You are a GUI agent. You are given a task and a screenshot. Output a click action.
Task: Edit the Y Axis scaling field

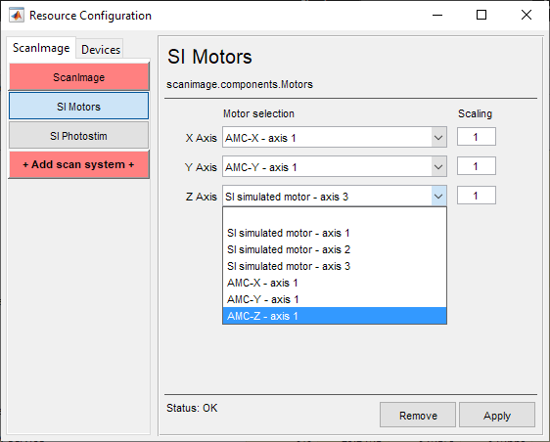click(476, 166)
